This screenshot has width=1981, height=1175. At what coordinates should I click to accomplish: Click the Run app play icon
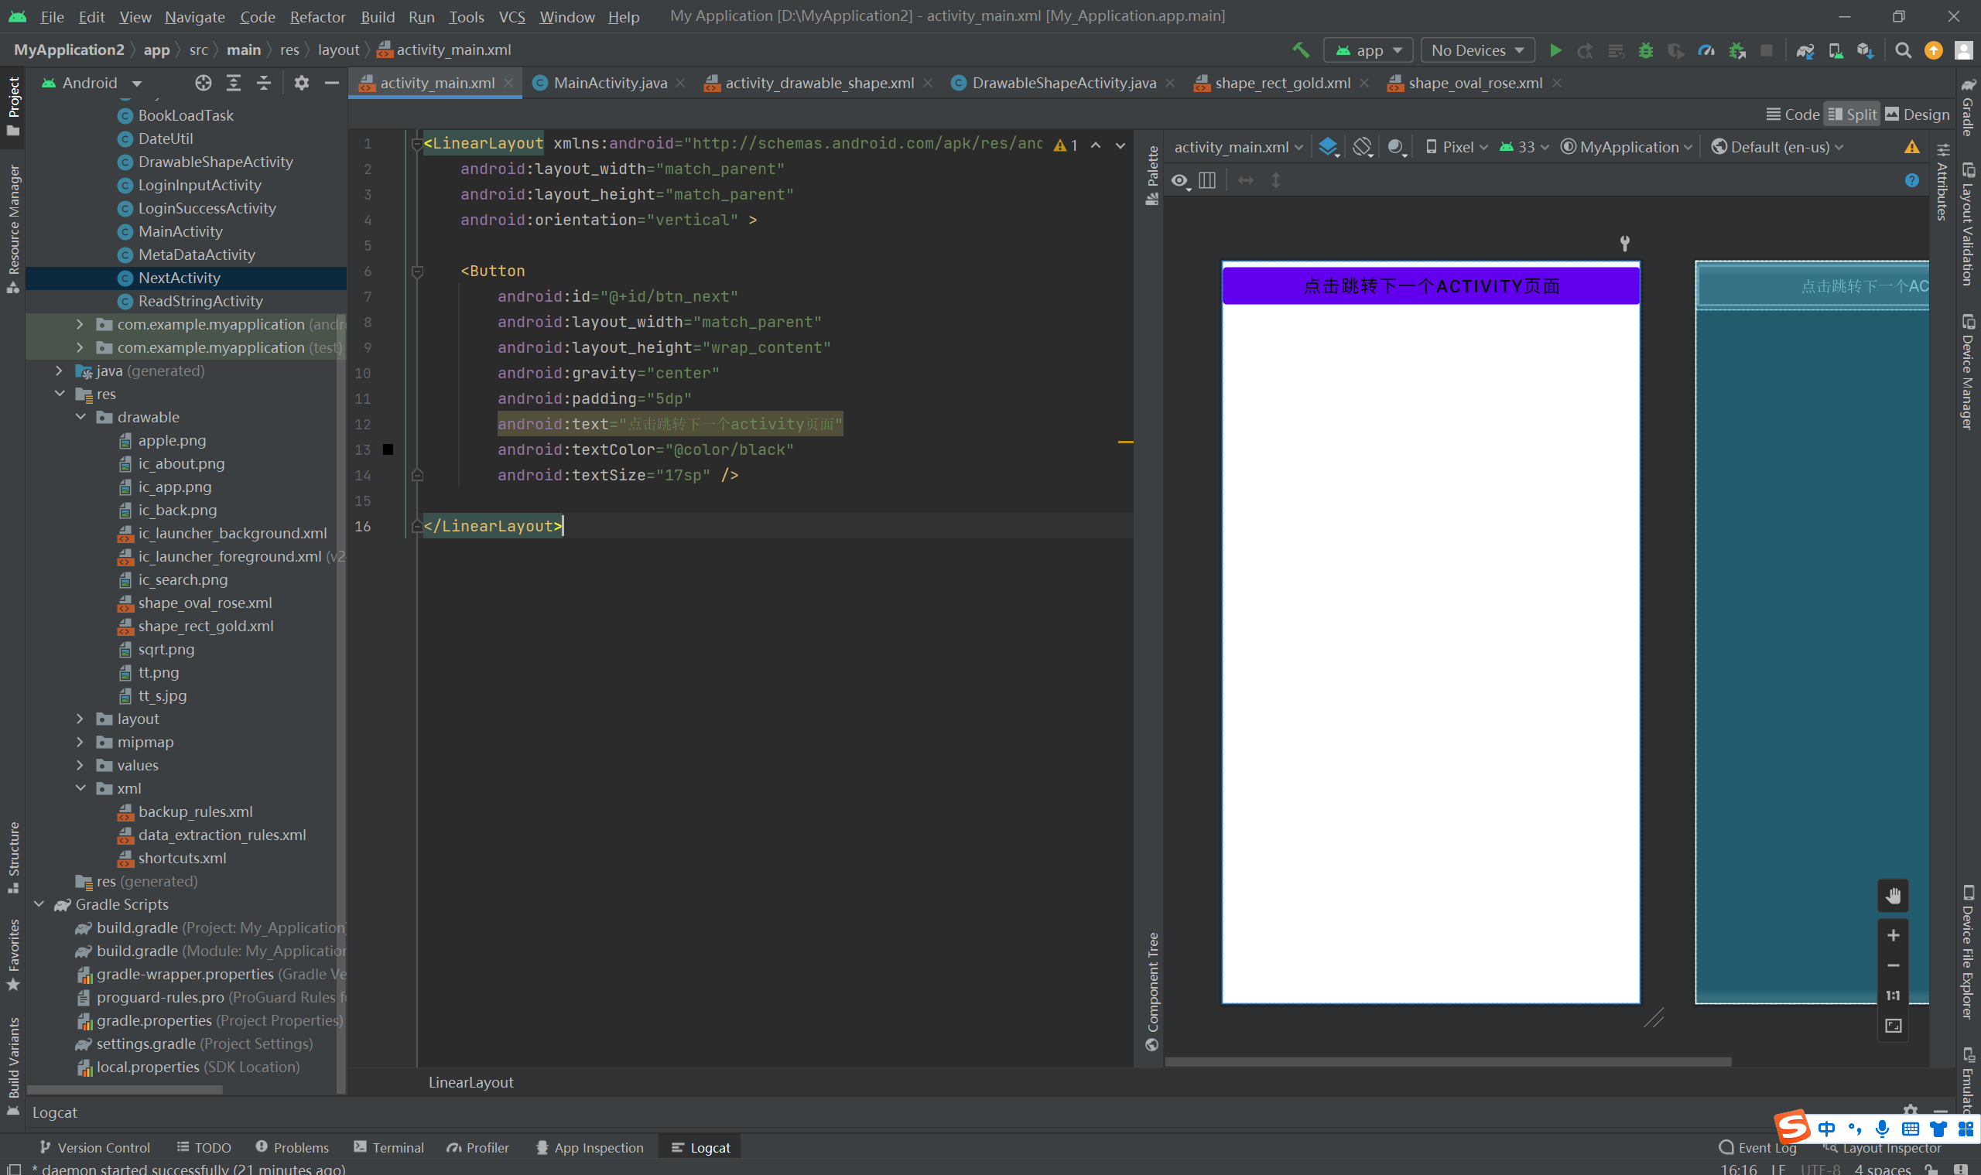point(1555,51)
